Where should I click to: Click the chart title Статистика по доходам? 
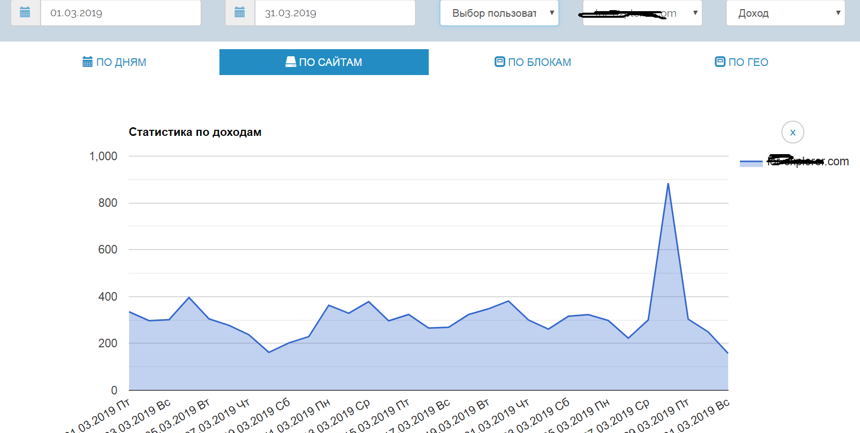[195, 132]
